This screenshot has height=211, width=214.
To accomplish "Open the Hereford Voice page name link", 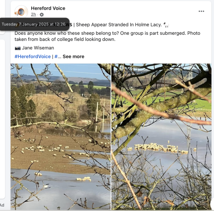I will point(48,8).
